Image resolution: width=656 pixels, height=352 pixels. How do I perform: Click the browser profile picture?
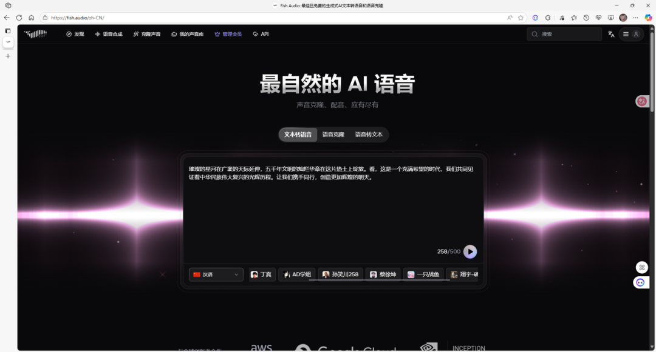(623, 18)
